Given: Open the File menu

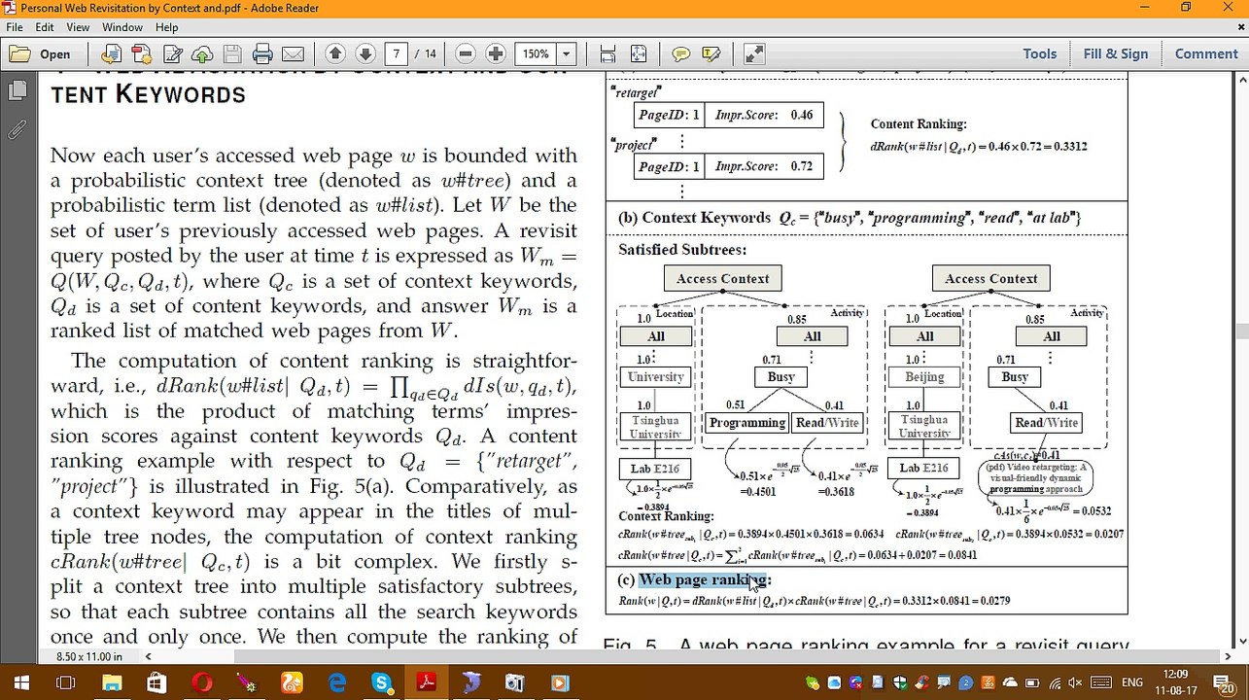Looking at the screenshot, I should [15, 27].
